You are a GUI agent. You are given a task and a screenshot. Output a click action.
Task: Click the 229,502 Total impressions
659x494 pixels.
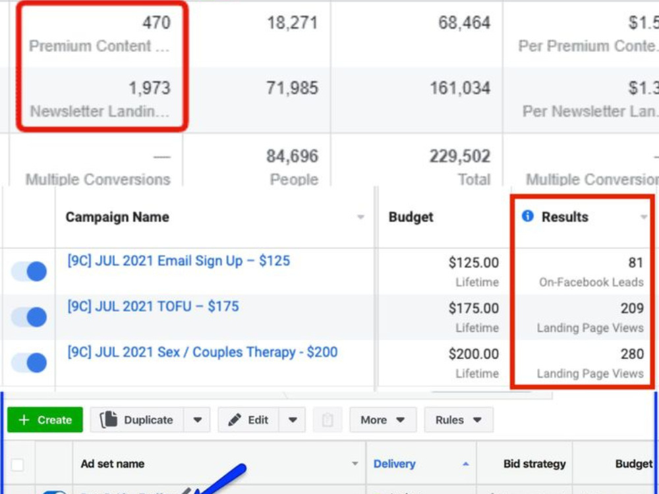click(x=460, y=167)
